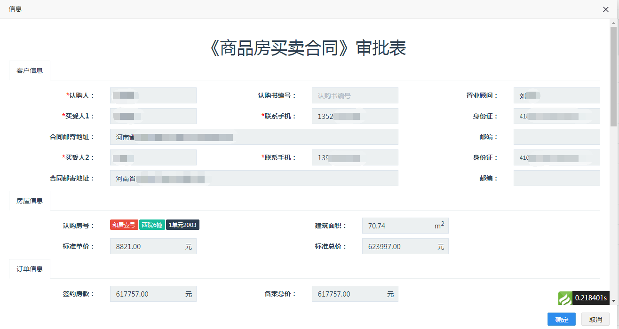The image size is (619, 329).
Task: Focus the 置业顾问 field
Action: click(x=556, y=95)
